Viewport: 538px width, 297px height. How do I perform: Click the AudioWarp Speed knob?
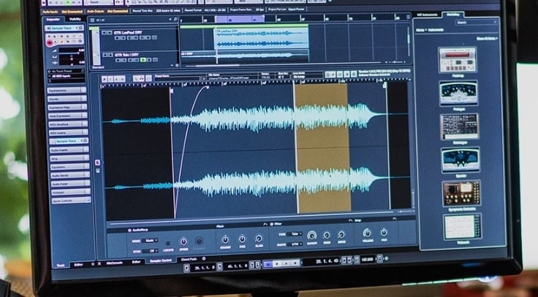tap(183, 241)
